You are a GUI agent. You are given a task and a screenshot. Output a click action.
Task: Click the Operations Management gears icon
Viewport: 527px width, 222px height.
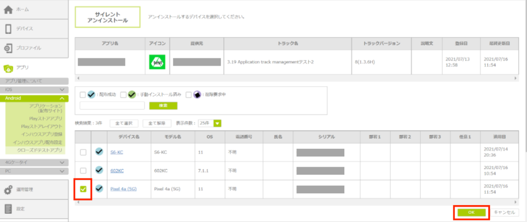8,190
